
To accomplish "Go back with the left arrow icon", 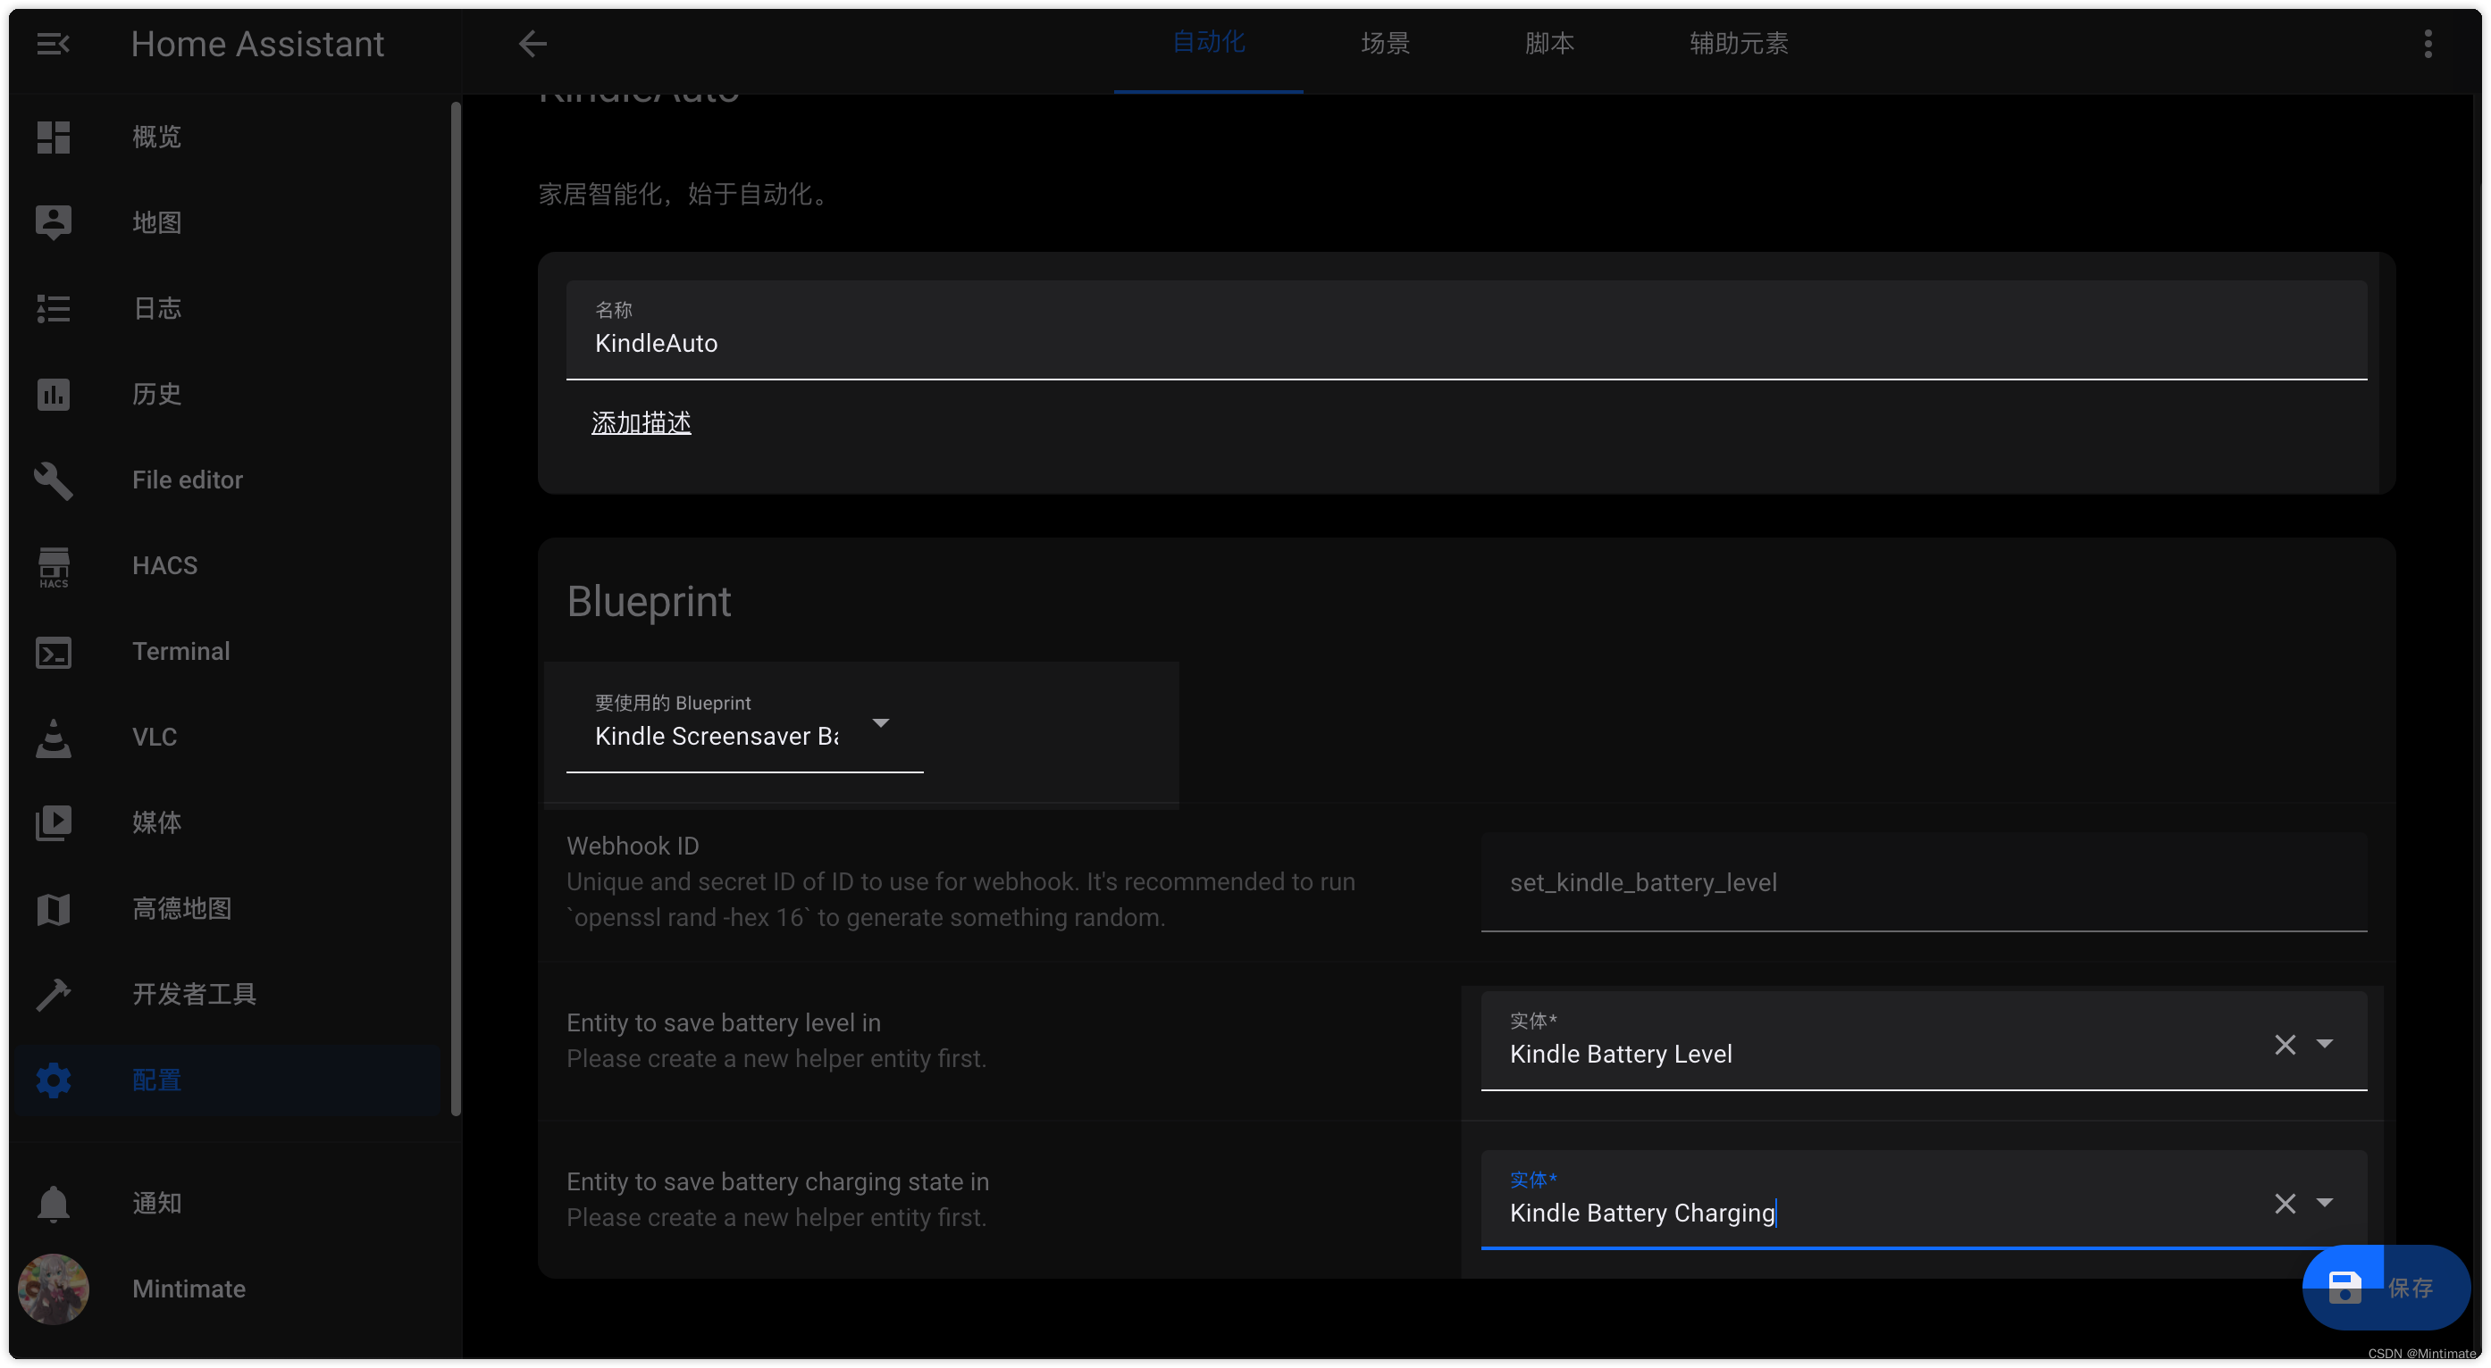I will coord(532,44).
